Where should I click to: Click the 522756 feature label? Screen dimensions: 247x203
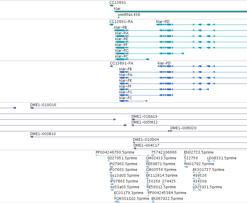191,158
